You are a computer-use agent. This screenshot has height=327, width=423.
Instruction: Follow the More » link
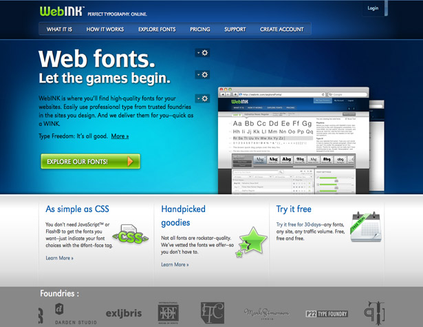click(x=120, y=136)
